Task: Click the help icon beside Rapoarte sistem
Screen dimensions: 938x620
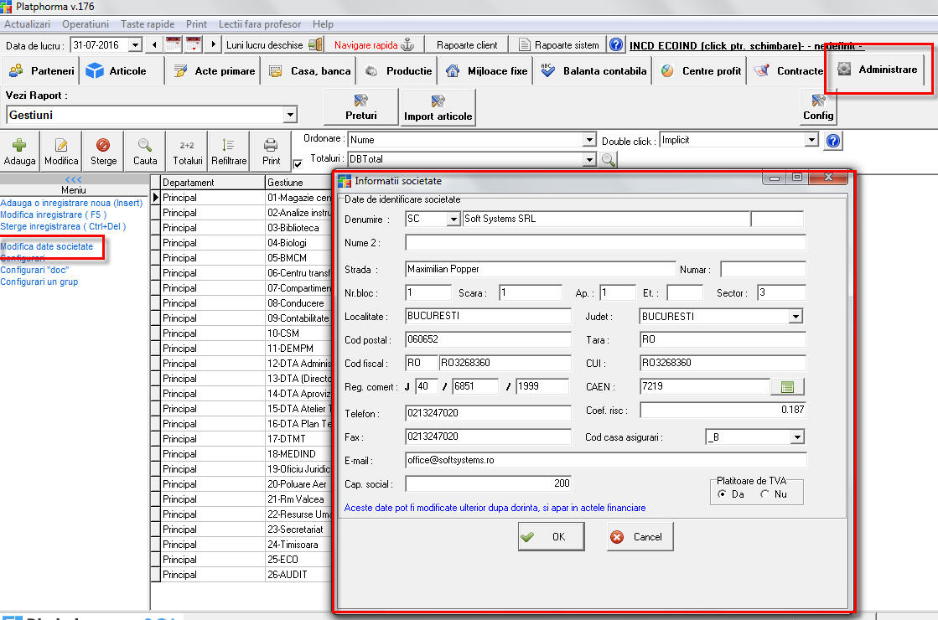Action: [x=615, y=45]
